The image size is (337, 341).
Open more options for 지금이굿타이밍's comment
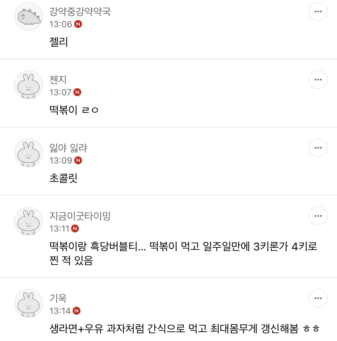click(318, 216)
